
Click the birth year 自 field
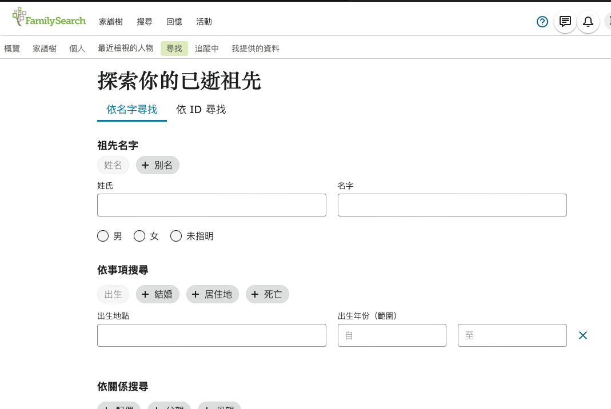pyautogui.click(x=392, y=335)
